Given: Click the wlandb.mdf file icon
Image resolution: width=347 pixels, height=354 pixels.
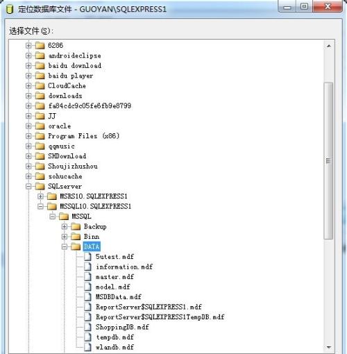Looking at the screenshot, I should tap(87, 347).
